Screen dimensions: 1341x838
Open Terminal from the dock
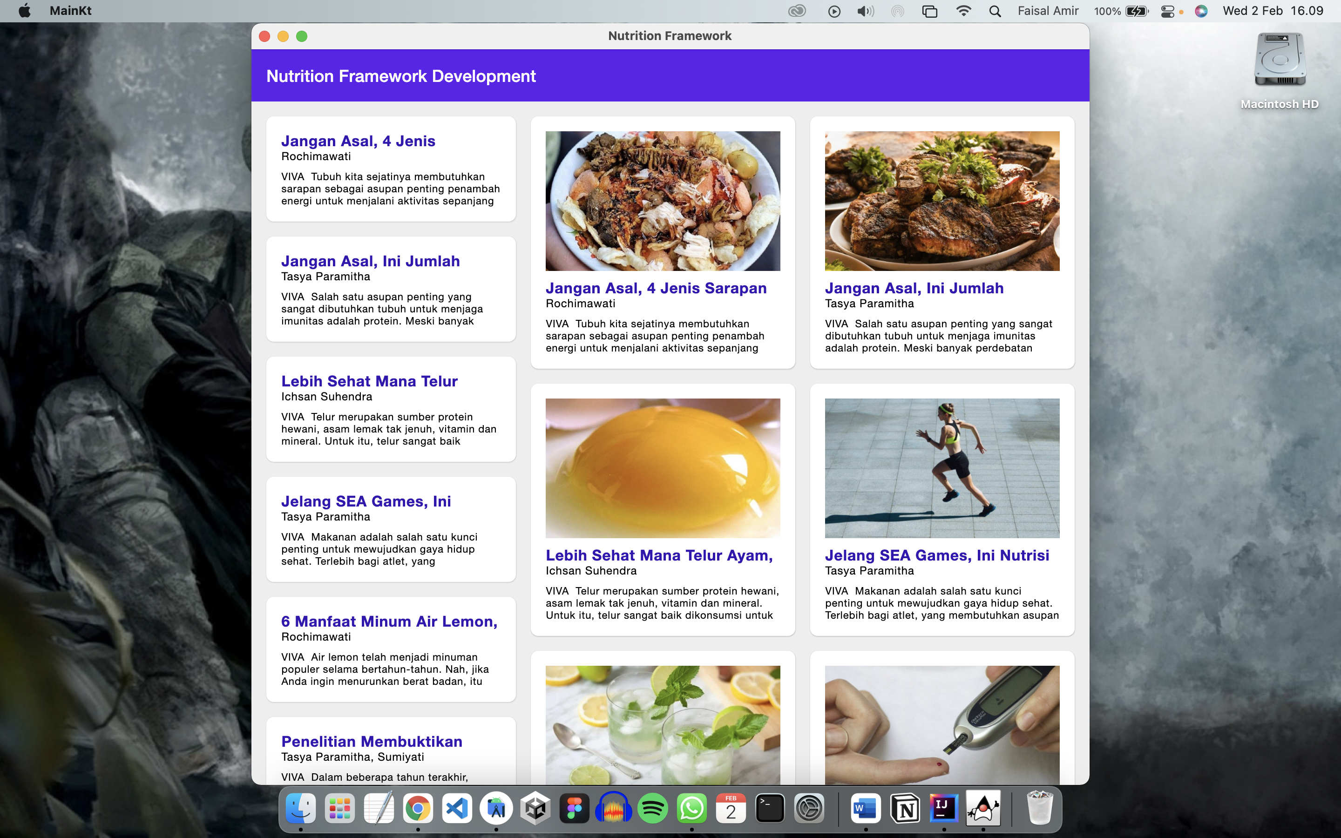(x=770, y=809)
